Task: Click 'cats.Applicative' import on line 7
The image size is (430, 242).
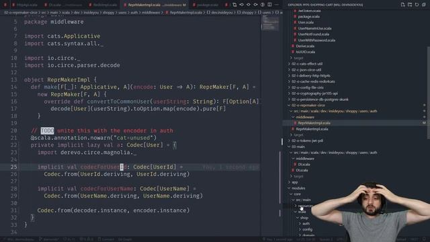Action: coord(74,36)
